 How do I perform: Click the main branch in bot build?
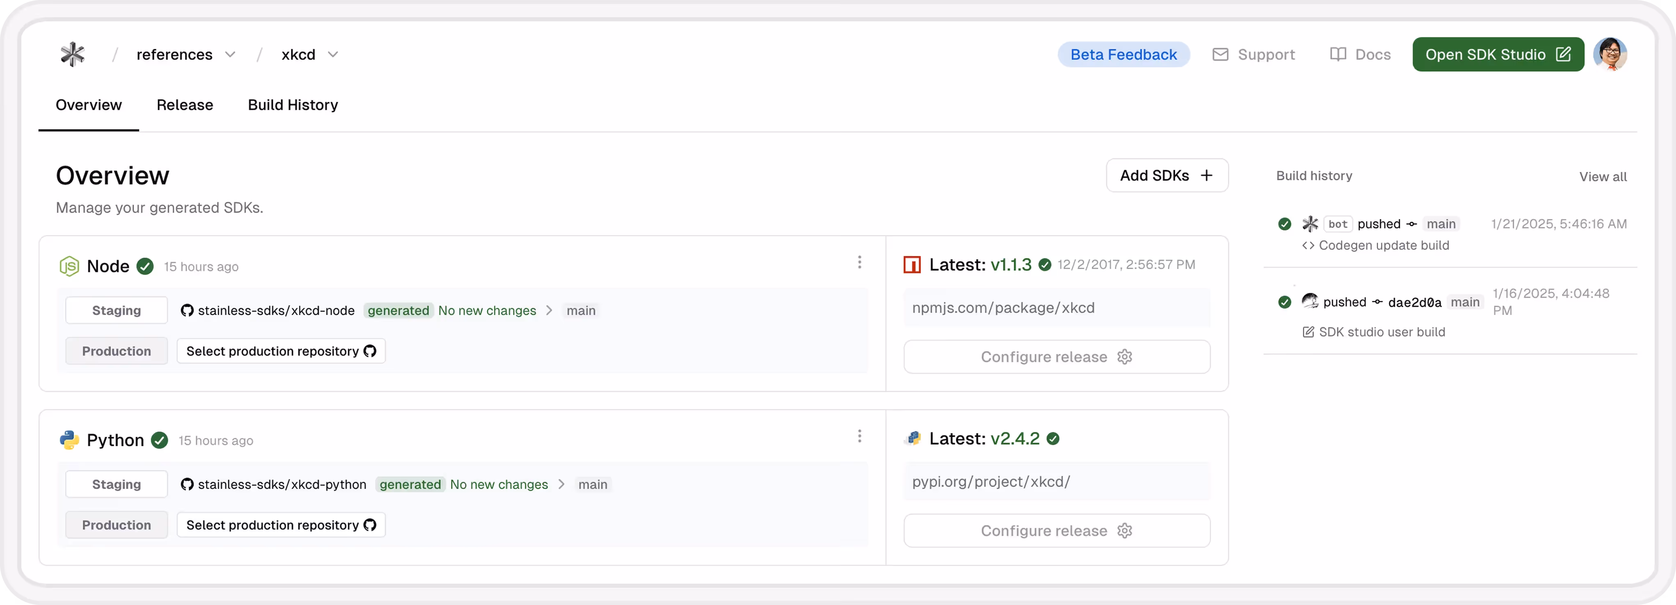pyautogui.click(x=1440, y=224)
